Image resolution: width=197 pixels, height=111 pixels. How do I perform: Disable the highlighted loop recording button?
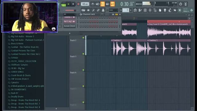point(113,4)
